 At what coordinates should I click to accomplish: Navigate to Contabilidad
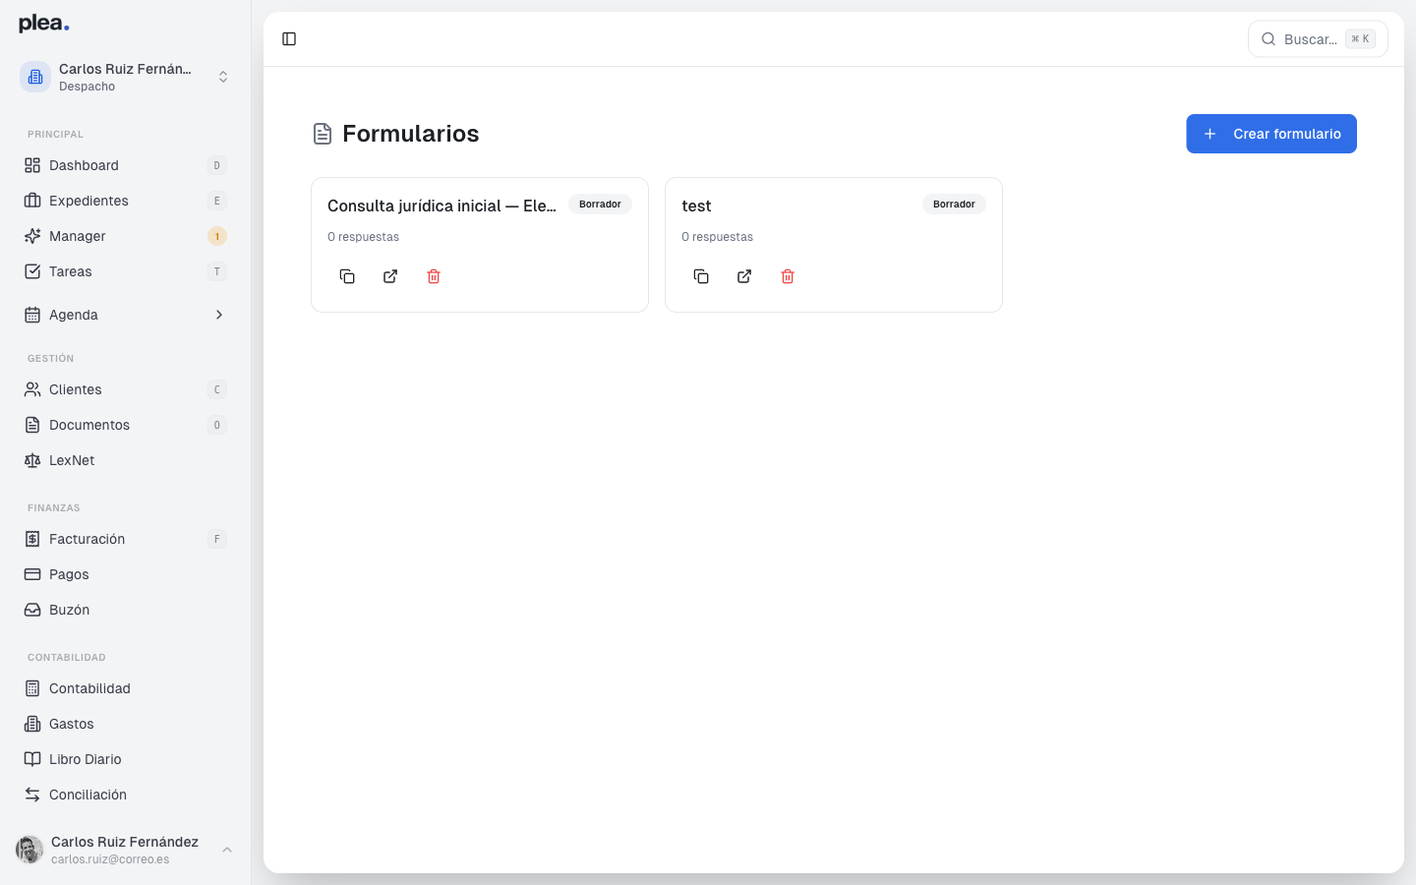126,688
